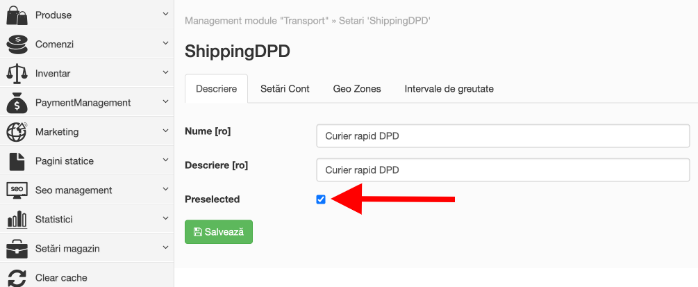Open the globe Marketing icon
The image size is (698, 287).
coord(17,131)
